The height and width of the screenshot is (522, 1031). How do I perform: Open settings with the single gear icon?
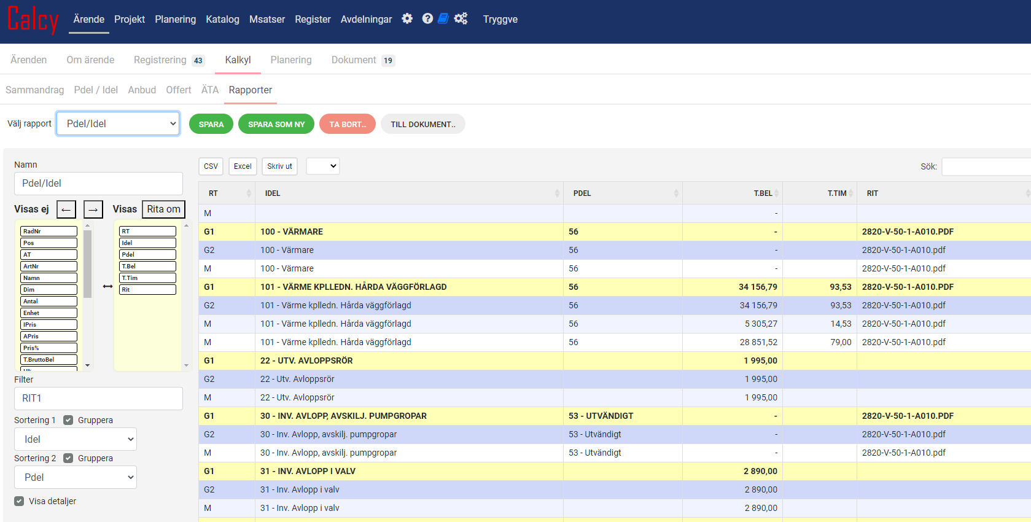(407, 19)
